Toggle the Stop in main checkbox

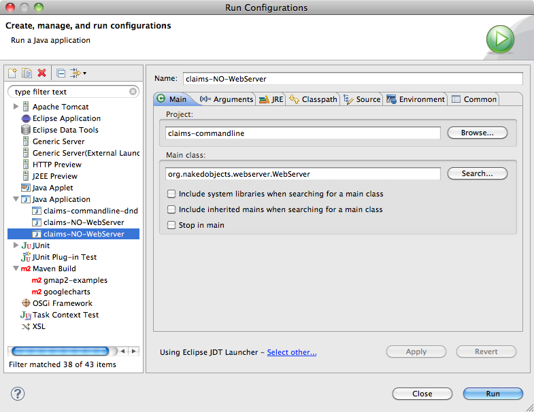pos(172,225)
